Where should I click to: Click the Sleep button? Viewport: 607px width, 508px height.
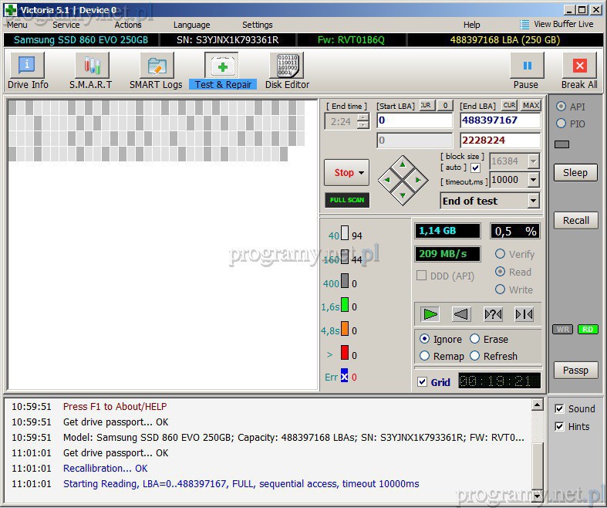click(x=575, y=173)
